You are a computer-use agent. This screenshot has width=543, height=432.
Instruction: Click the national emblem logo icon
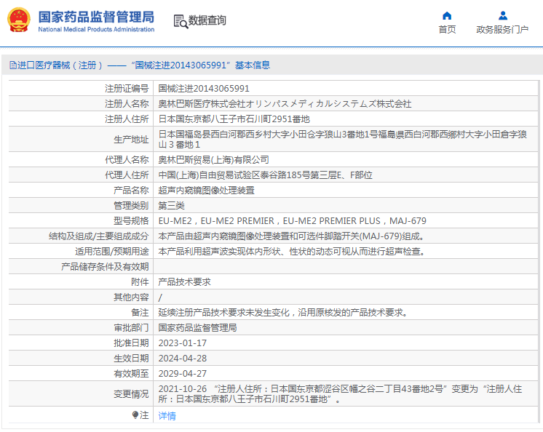click(19, 20)
